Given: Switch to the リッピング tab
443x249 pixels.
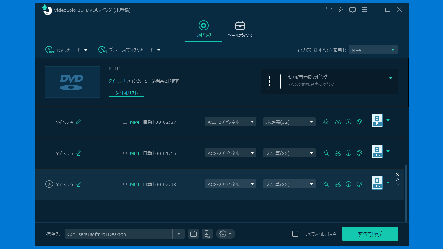Looking at the screenshot, I should click(x=203, y=29).
